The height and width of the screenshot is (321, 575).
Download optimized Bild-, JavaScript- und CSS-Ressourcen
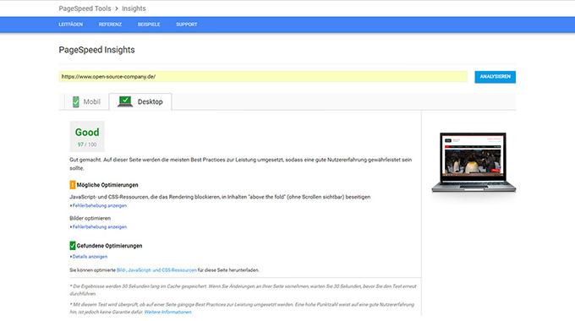pyautogui.click(x=156, y=270)
